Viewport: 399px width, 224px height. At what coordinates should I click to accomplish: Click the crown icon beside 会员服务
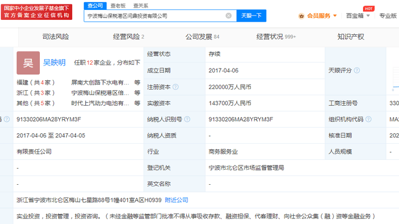point(301,16)
